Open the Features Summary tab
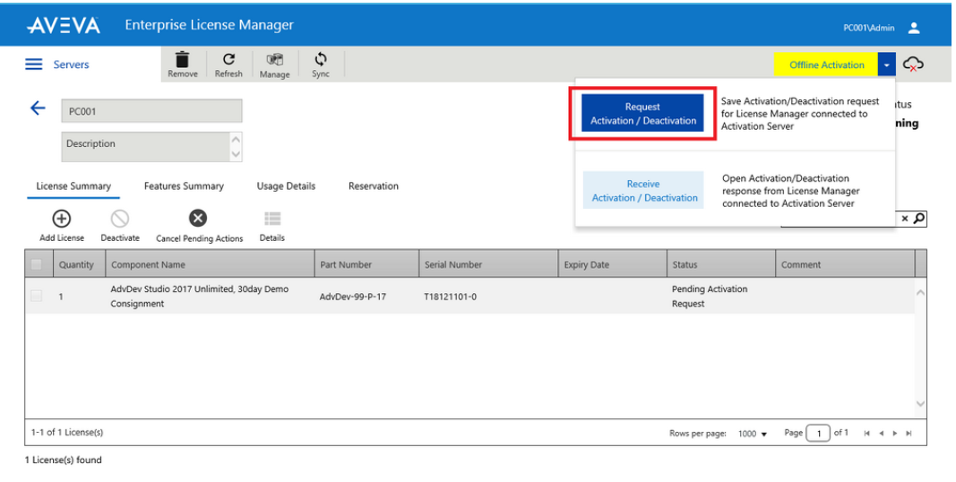Image resolution: width=956 pixels, height=482 pixels. [x=184, y=185]
